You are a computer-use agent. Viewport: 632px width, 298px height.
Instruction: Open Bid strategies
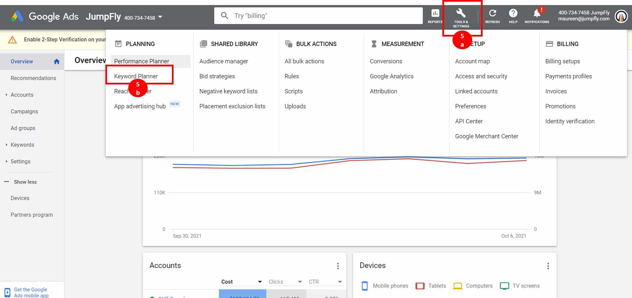217,76
